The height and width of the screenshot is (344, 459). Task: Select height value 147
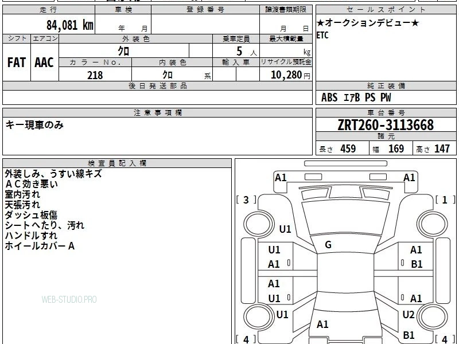[442, 148]
